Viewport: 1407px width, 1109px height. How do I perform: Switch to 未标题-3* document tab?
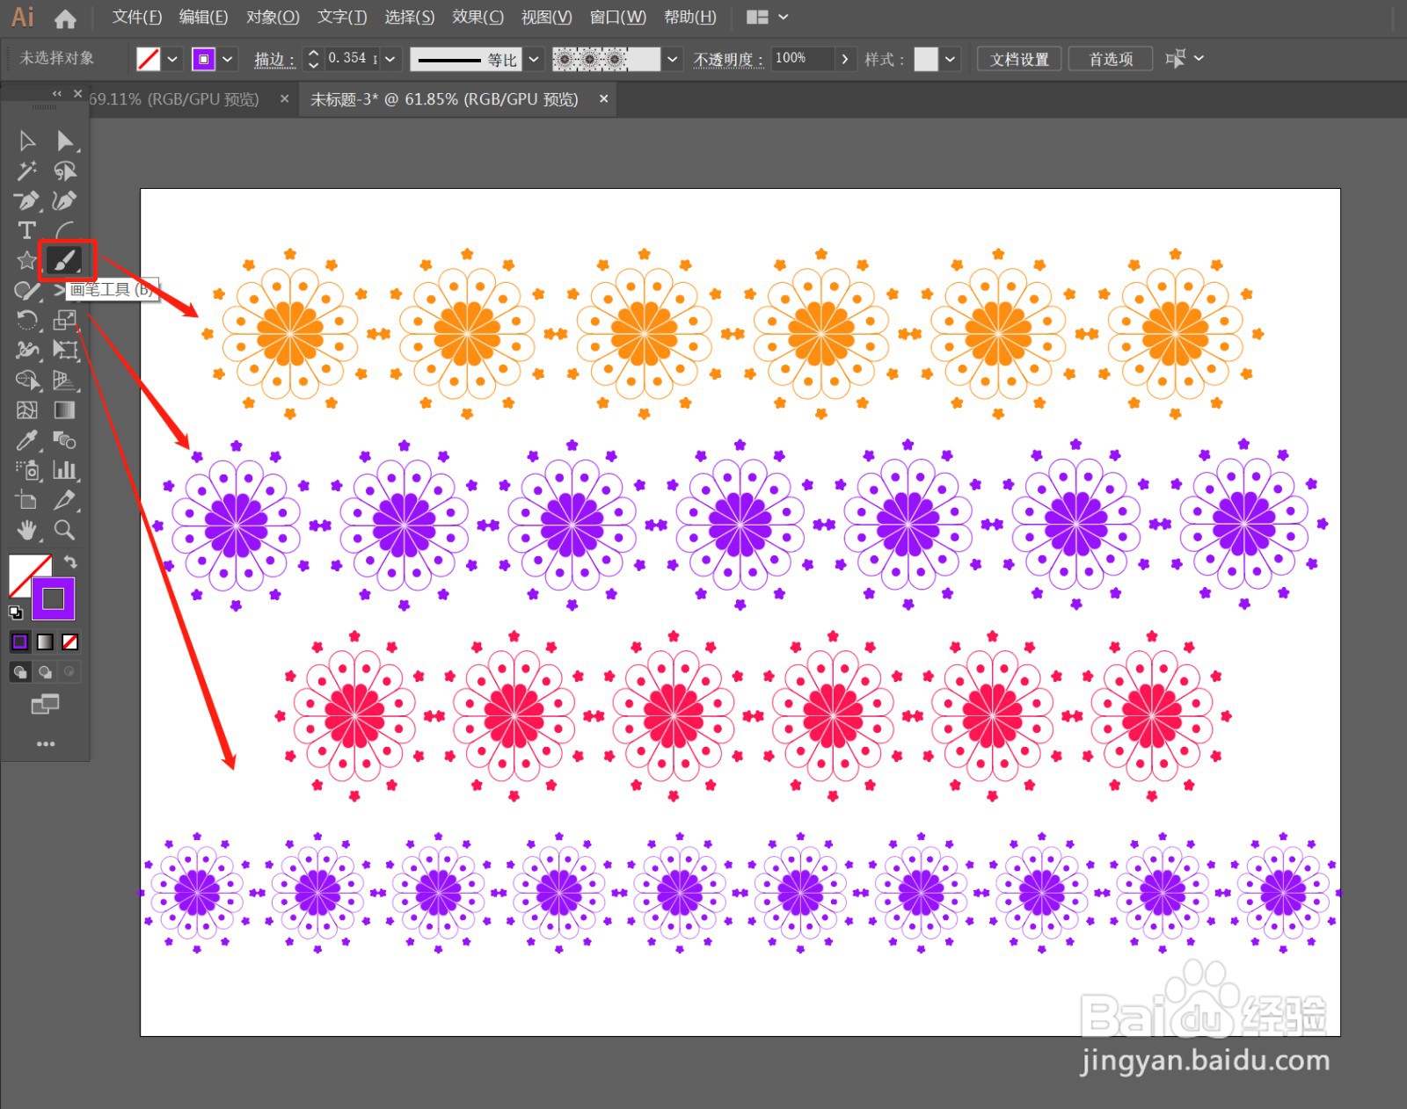[x=444, y=99]
